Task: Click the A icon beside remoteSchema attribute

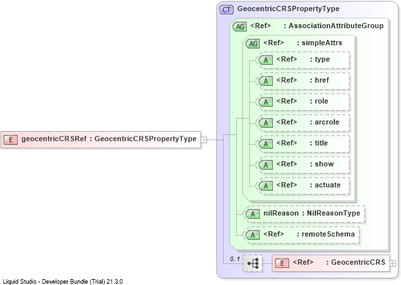Action: [x=253, y=235]
